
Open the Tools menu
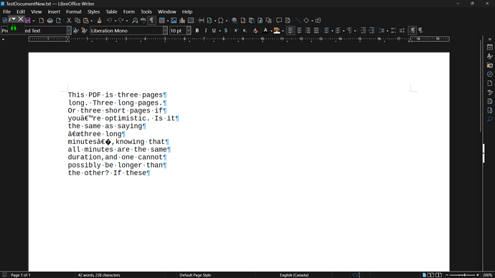(x=146, y=11)
